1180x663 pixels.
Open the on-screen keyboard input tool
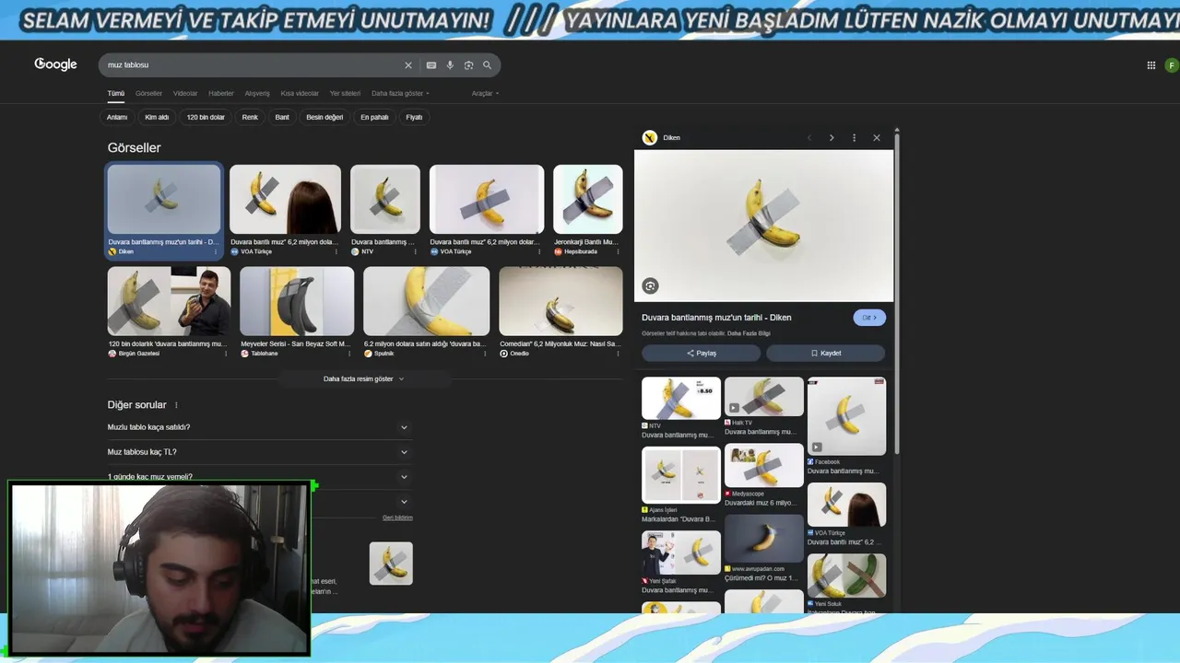pyautogui.click(x=431, y=65)
